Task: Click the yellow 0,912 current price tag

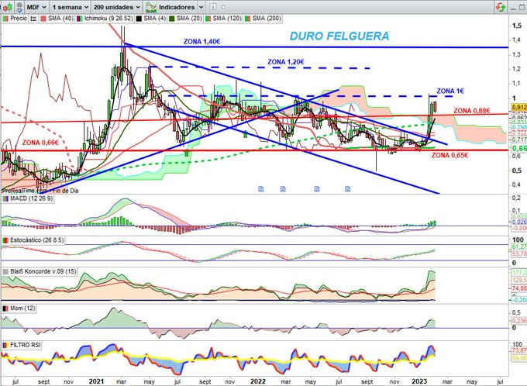Action: point(519,107)
